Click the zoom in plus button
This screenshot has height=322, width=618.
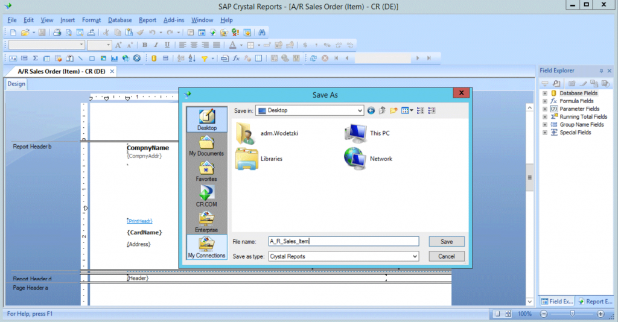point(600,314)
